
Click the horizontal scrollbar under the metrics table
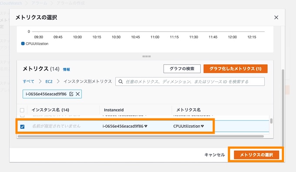click(141, 136)
